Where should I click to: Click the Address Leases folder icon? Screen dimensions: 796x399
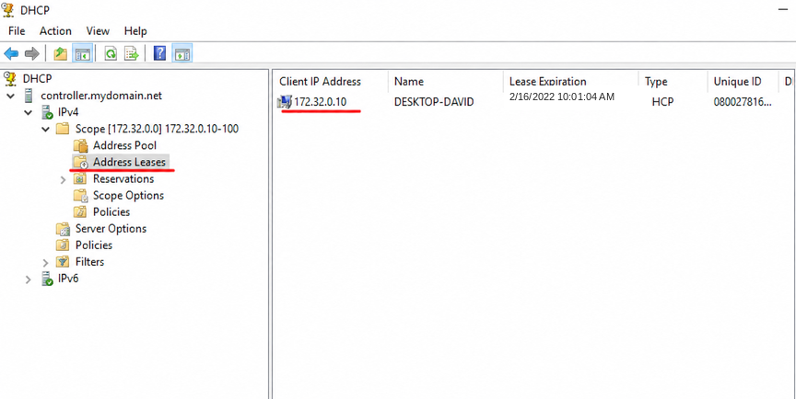pos(81,163)
